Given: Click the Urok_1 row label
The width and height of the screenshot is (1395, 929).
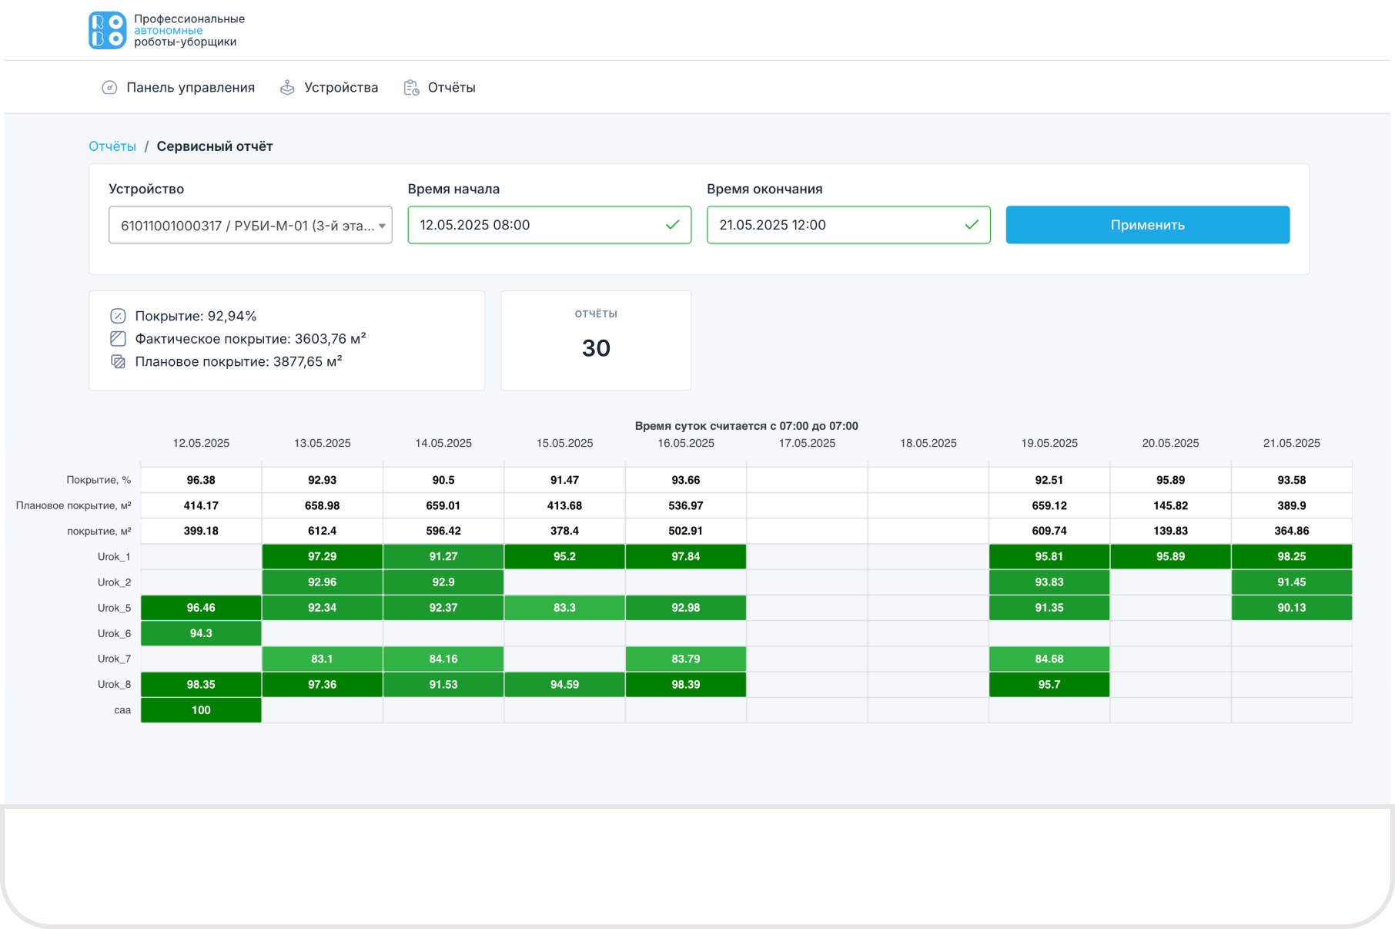Looking at the screenshot, I should pyautogui.click(x=114, y=557).
